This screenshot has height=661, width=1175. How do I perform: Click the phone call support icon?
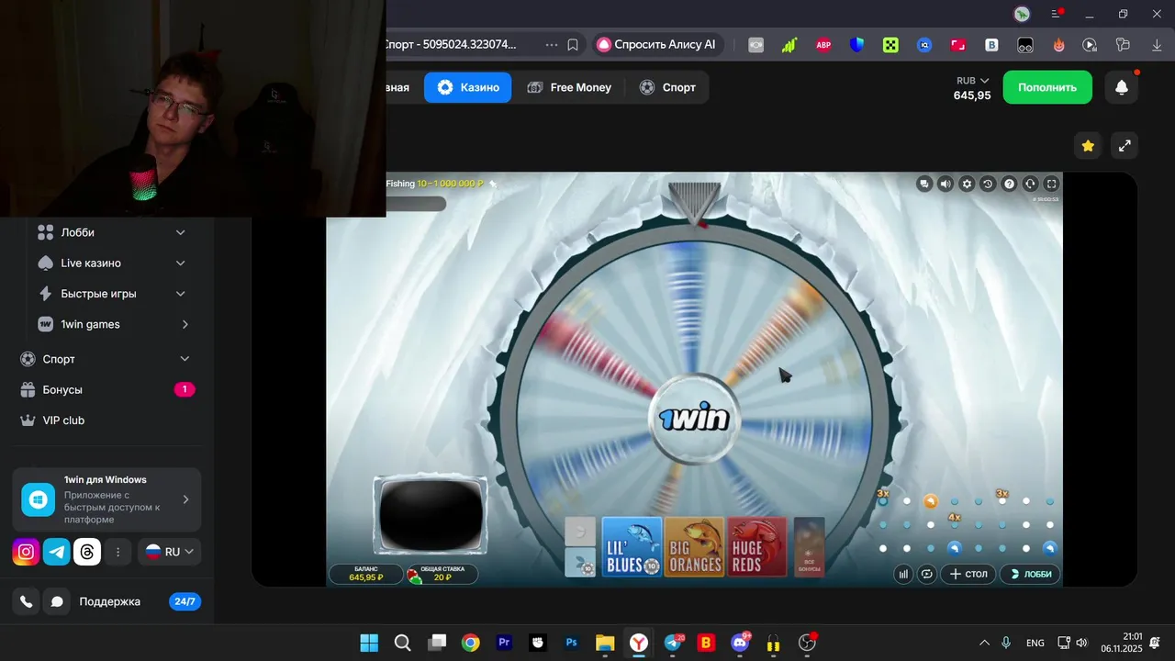point(27,601)
